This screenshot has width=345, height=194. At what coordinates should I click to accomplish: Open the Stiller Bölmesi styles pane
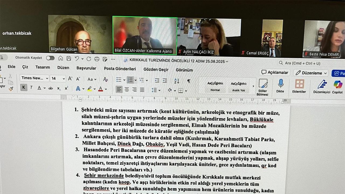point(263,87)
